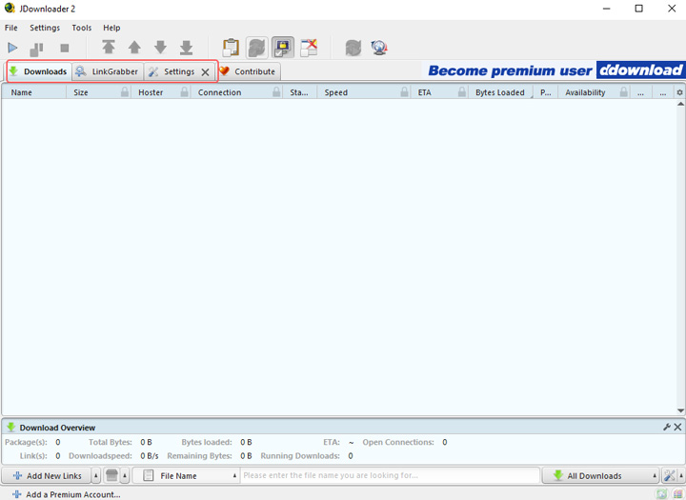Viewport: 686px width, 500px height.
Task: Toggle lock on Speed column
Action: pos(404,91)
